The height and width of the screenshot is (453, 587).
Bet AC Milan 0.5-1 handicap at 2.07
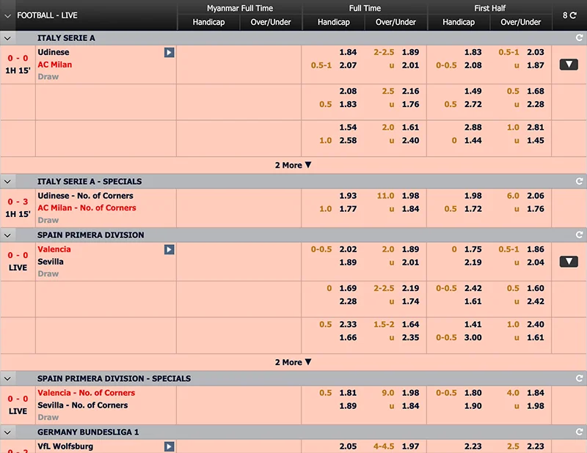[348, 65]
